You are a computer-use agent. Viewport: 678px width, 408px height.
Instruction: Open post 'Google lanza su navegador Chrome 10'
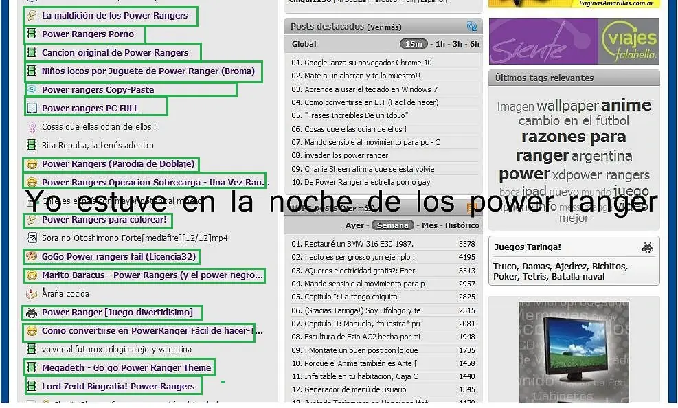[368, 63]
